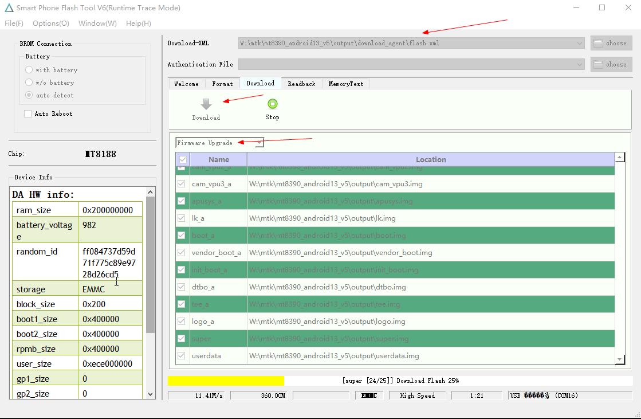Image resolution: width=641 pixels, height=419 pixels.
Task: Switch to the Welcome tab
Action: tap(186, 84)
